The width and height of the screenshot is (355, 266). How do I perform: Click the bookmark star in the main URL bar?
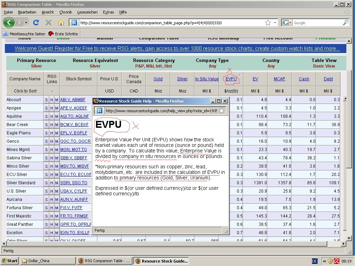268,23
